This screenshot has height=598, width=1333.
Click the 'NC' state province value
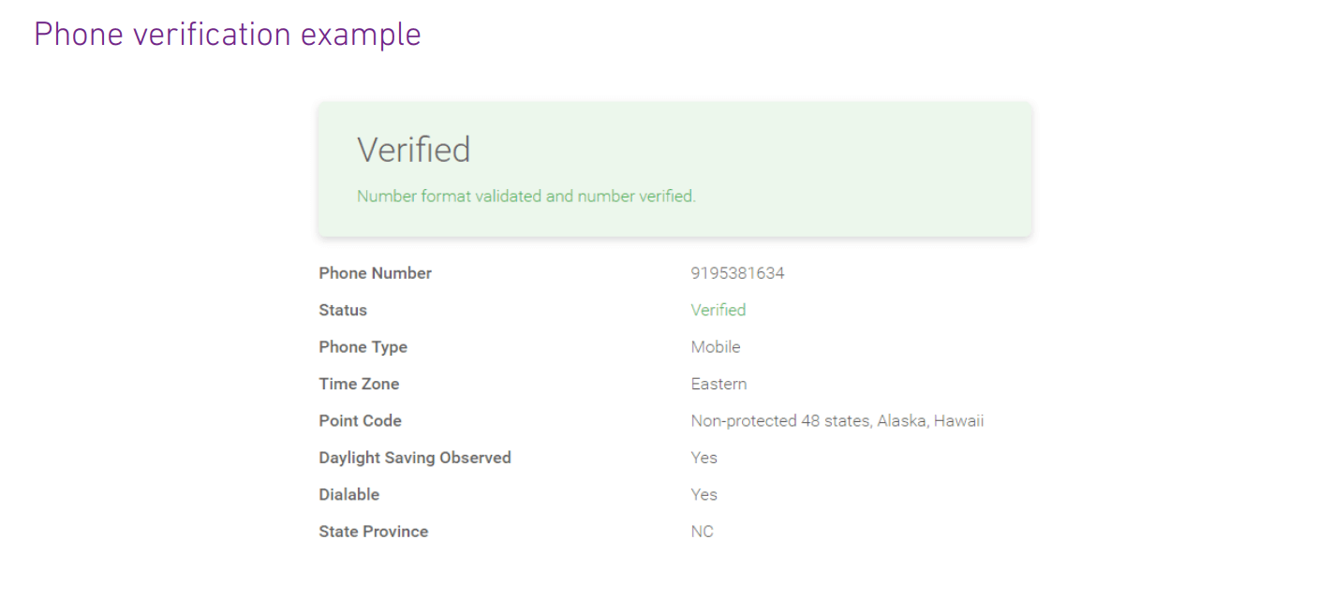[x=702, y=532]
